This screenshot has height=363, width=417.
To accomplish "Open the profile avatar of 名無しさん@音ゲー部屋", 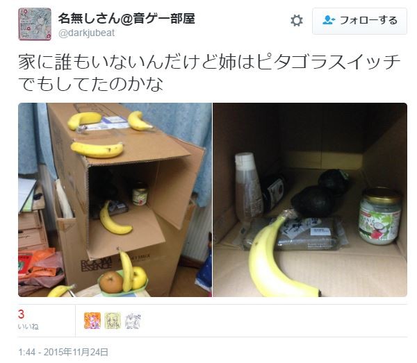I will coord(35,24).
